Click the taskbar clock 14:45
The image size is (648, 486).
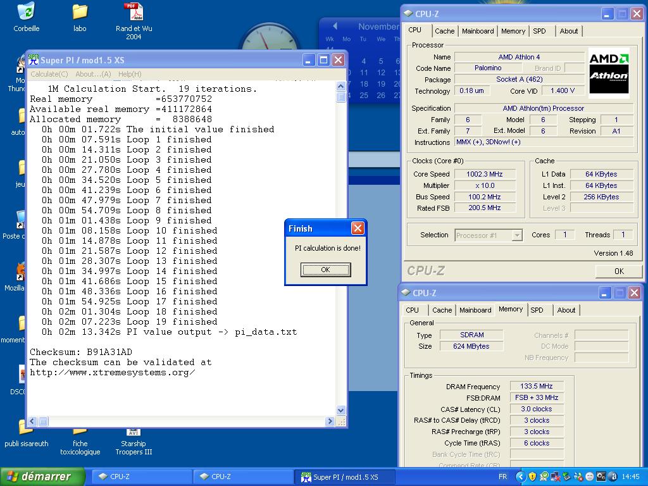point(630,477)
